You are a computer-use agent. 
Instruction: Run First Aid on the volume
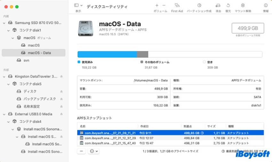pos(177,5)
